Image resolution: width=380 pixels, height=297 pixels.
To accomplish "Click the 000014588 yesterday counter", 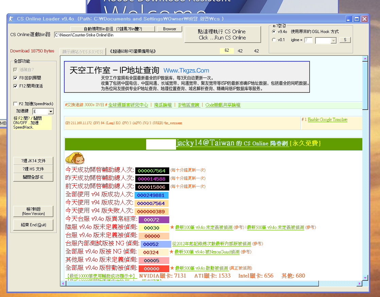I will click(152, 179).
